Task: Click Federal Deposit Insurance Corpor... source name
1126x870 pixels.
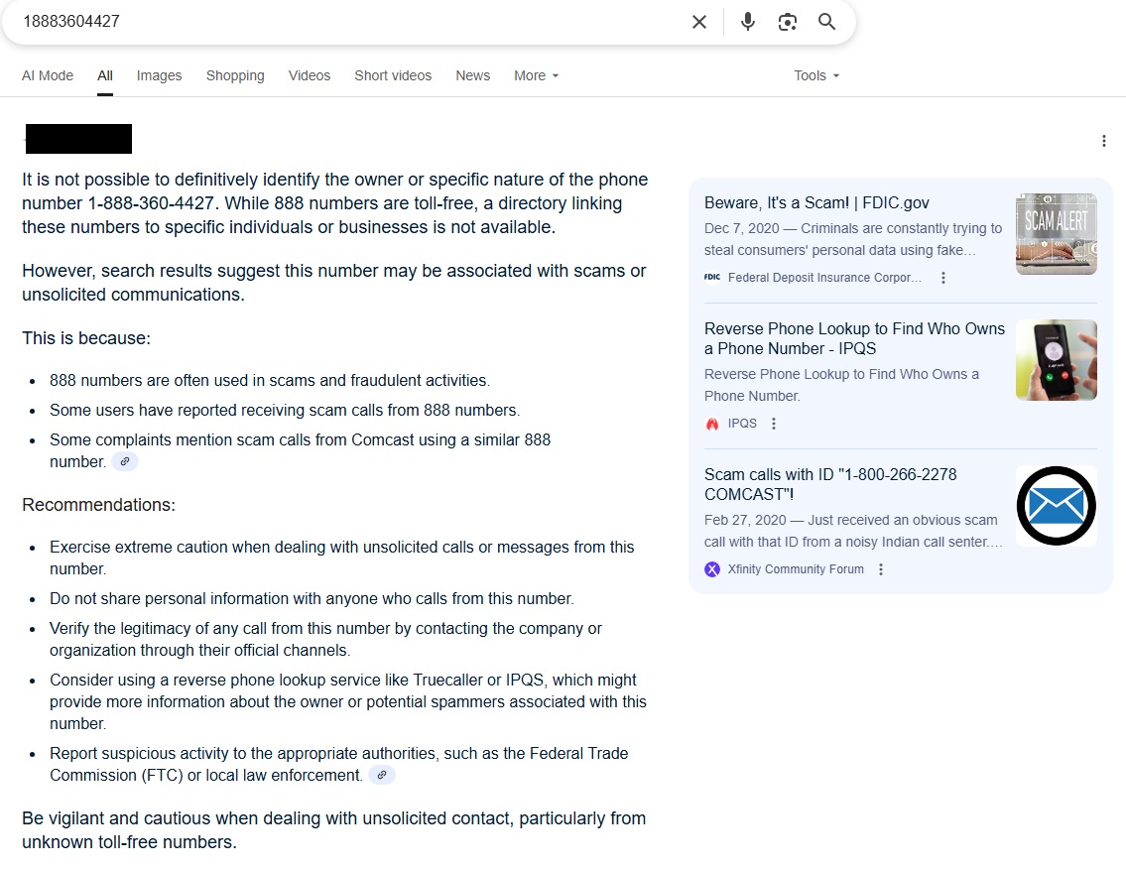Action: point(824,278)
